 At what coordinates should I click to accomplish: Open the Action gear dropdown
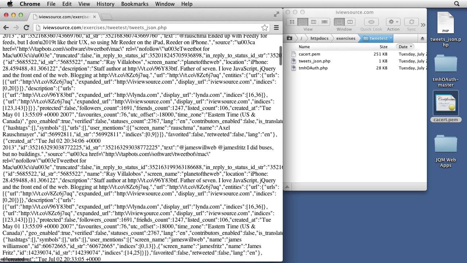click(x=393, y=22)
